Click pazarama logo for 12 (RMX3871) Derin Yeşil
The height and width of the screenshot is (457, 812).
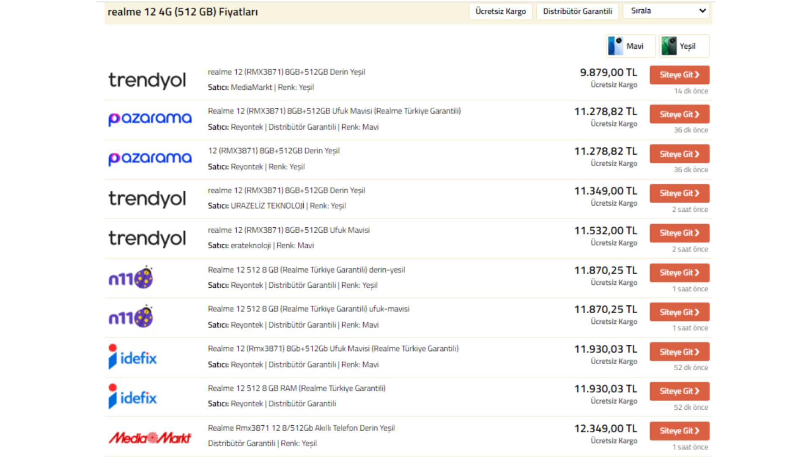150,159
